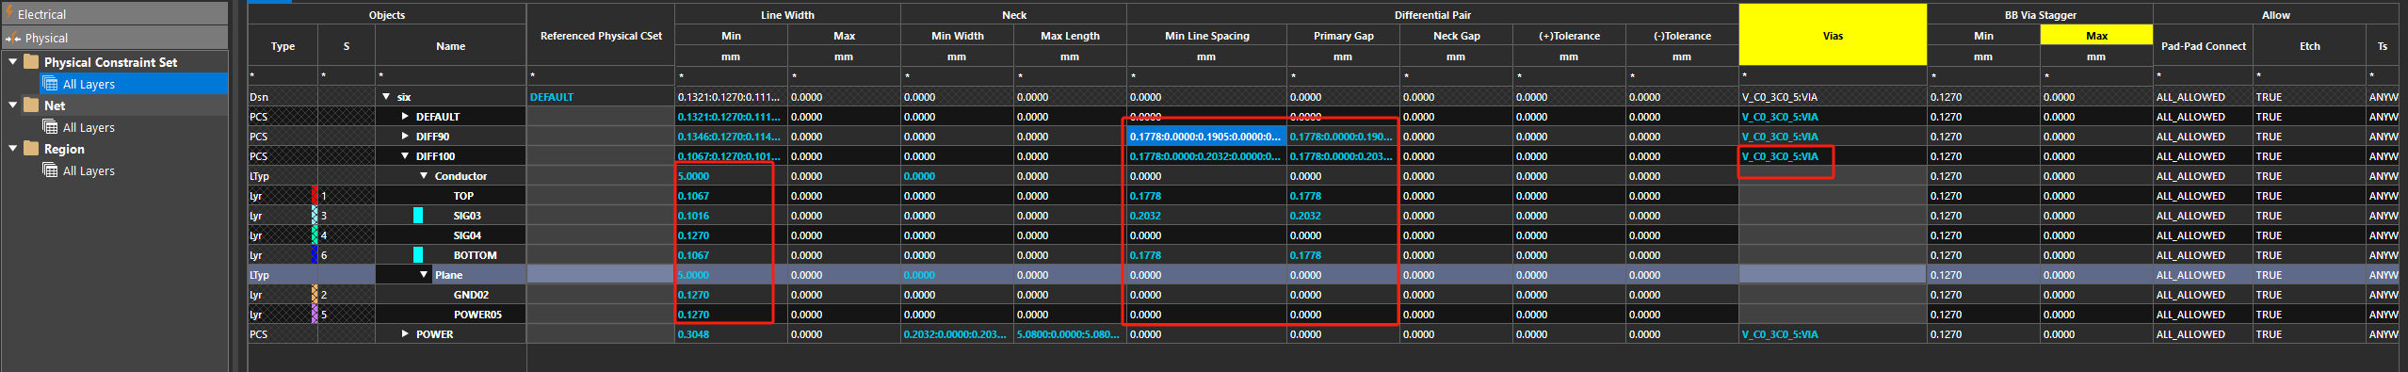The width and height of the screenshot is (2408, 372).
Task: Click the yellow Vias column header
Action: (x=1832, y=35)
